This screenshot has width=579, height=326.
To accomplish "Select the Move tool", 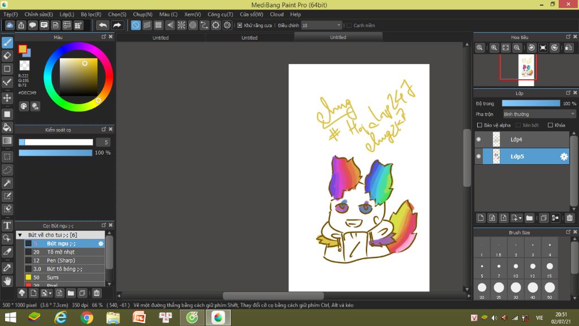I will point(7,98).
